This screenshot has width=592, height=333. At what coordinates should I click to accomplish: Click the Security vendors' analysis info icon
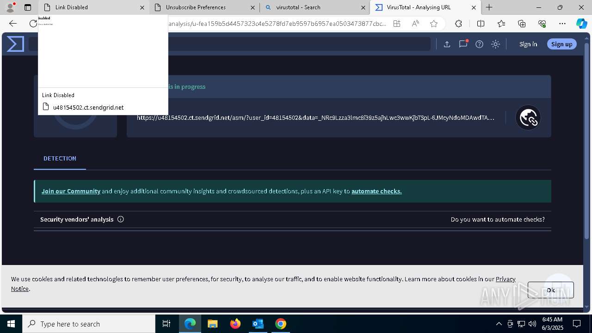121,219
